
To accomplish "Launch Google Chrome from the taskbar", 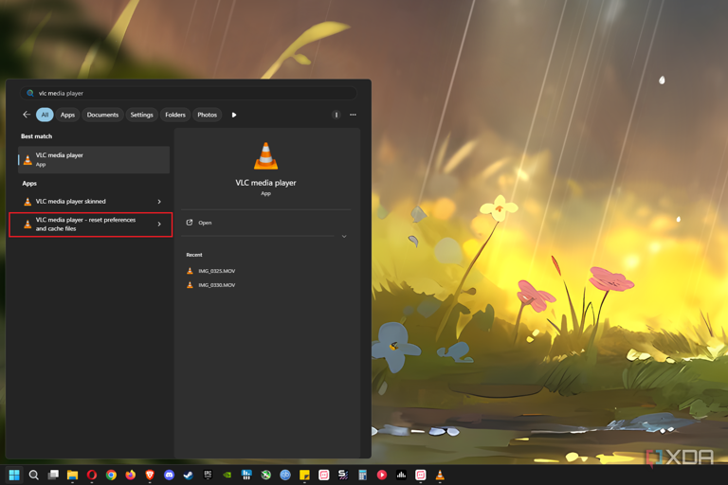I will click(111, 475).
